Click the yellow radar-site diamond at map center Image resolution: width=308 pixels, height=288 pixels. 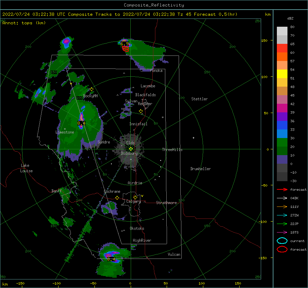[131, 149]
